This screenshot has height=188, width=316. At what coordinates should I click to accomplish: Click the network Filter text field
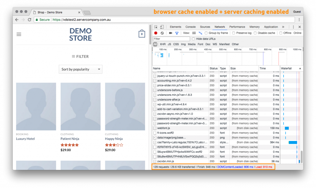(x=171, y=39)
